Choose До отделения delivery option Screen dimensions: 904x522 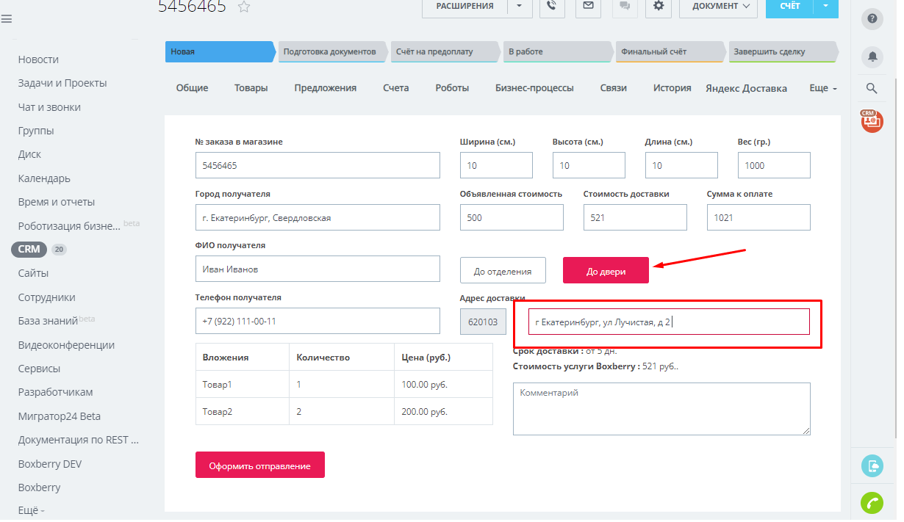click(503, 271)
